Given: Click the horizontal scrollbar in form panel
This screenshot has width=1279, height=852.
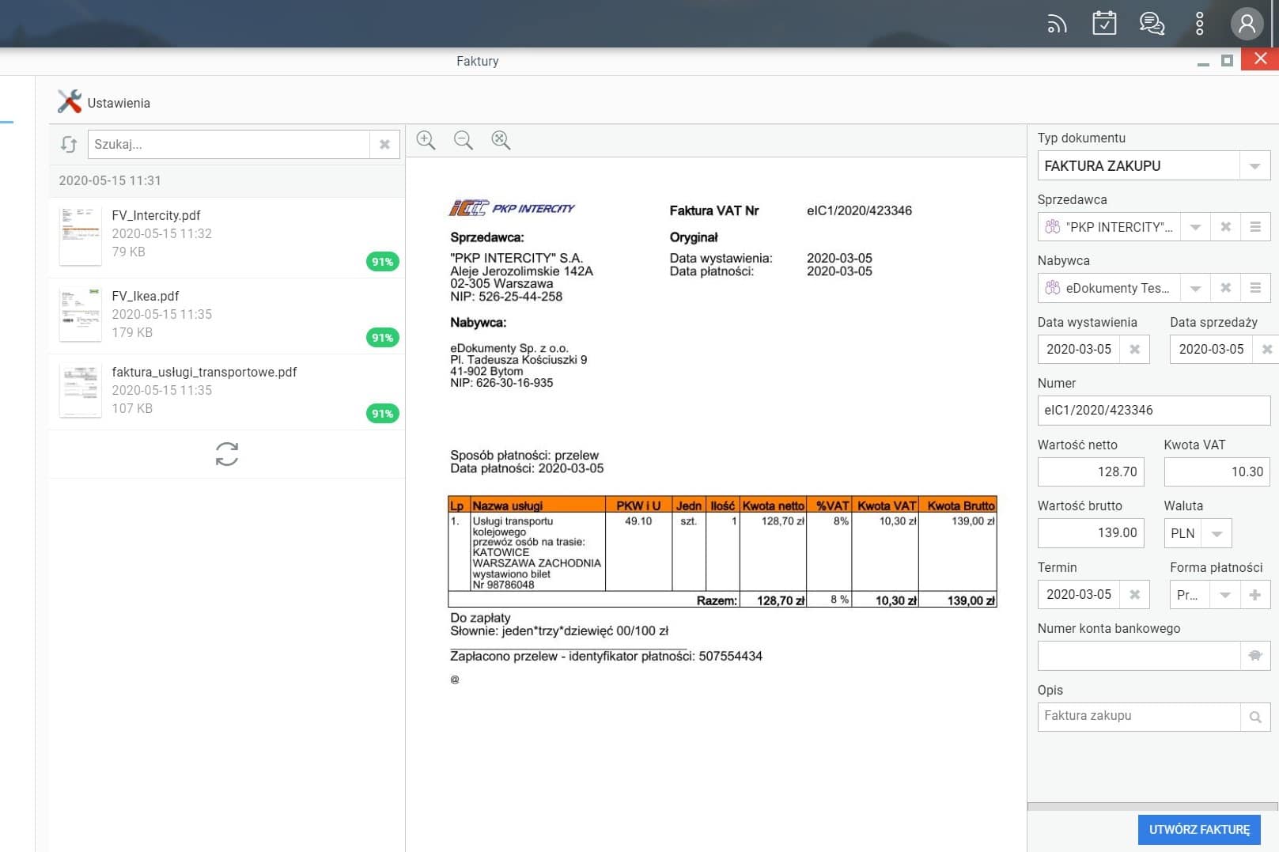Looking at the screenshot, I should (1152, 807).
